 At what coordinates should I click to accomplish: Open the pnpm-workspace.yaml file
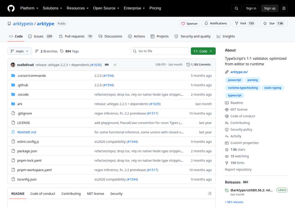[35, 170]
